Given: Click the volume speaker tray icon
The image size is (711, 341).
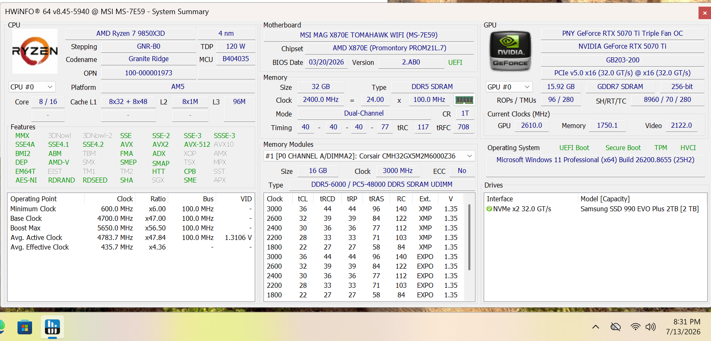Looking at the screenshot, I should pyautogui.click(x=651, y=327).
